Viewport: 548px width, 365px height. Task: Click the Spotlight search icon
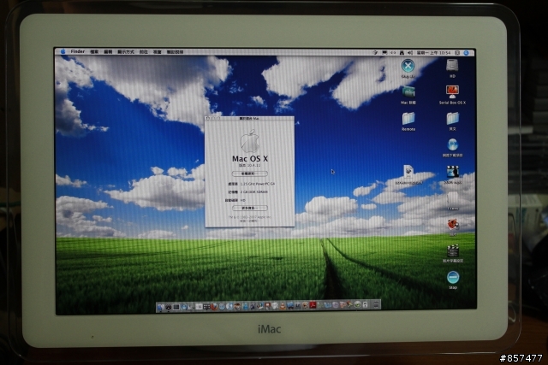point(466,53)
